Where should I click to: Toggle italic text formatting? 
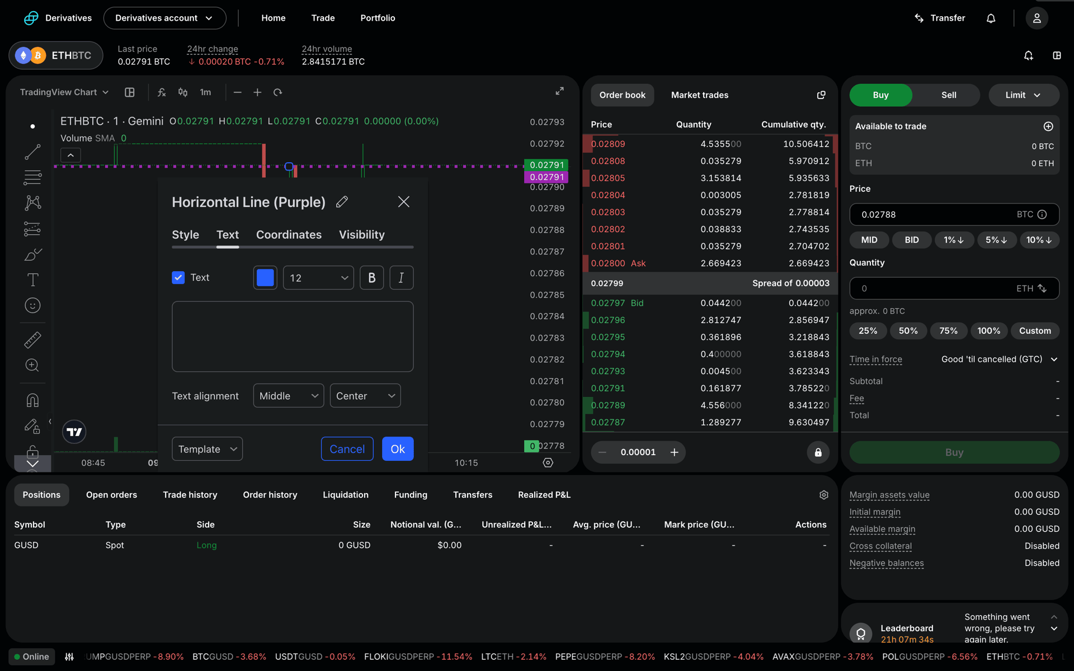tap(401, 278)
